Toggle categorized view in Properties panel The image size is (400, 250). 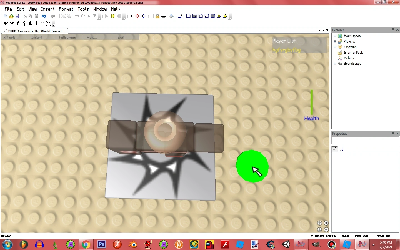[x=335, y=149]
